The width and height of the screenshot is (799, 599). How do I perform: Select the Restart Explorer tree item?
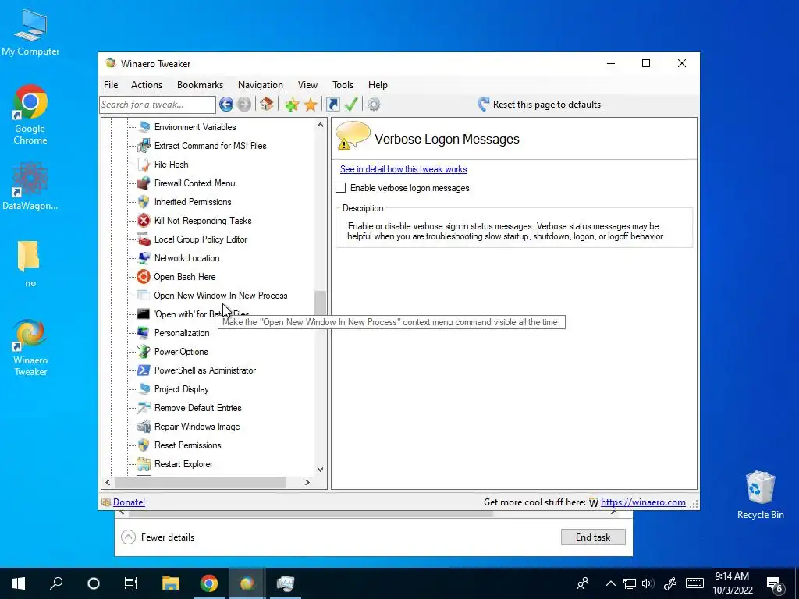(183, 464)
